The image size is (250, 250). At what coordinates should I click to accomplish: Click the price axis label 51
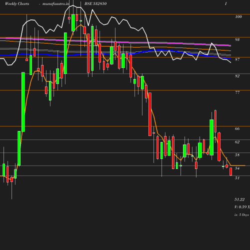(237, 178)
